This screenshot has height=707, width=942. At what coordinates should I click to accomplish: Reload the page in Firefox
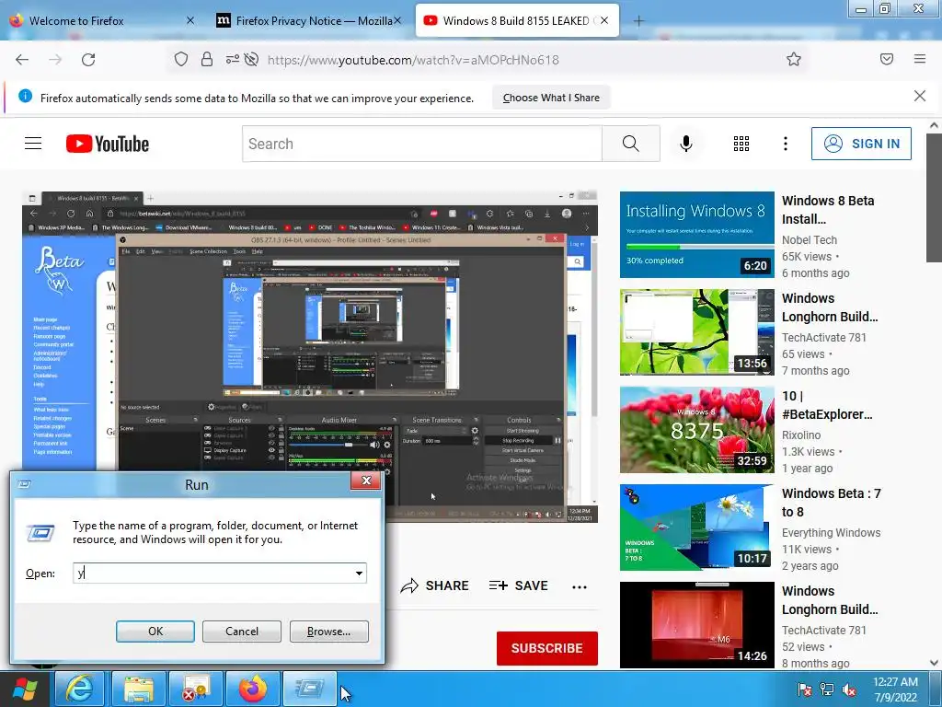88,60
